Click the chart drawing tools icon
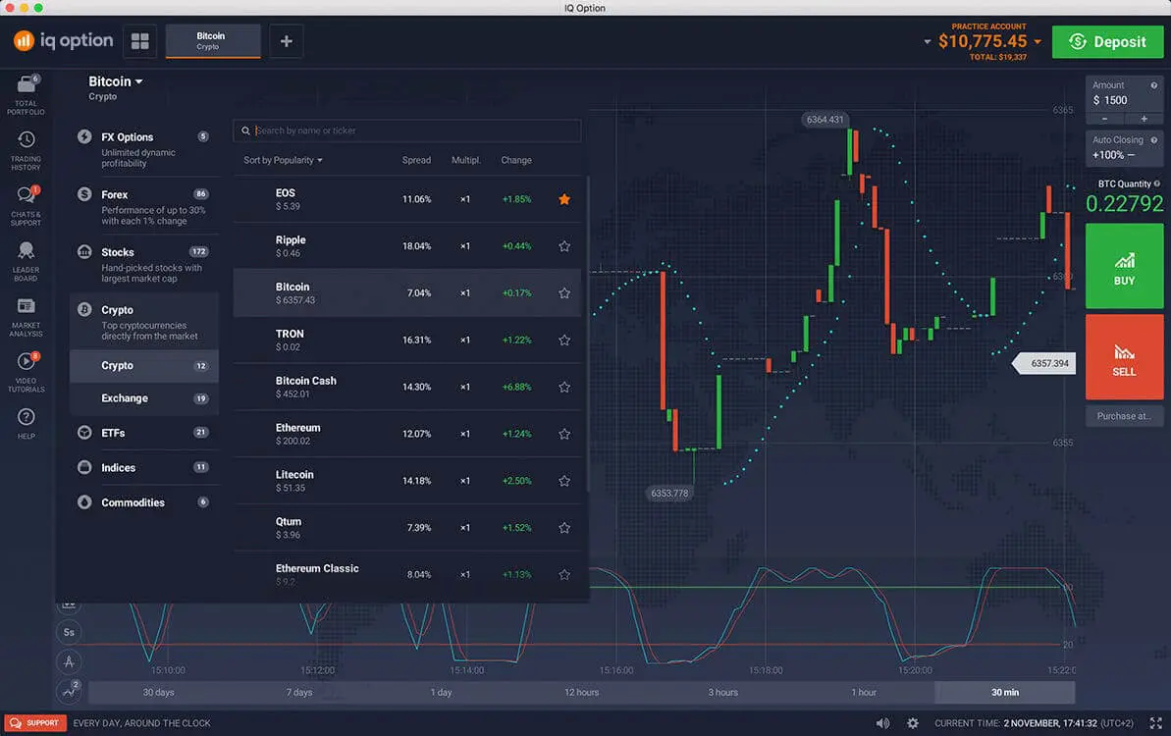 69,661
